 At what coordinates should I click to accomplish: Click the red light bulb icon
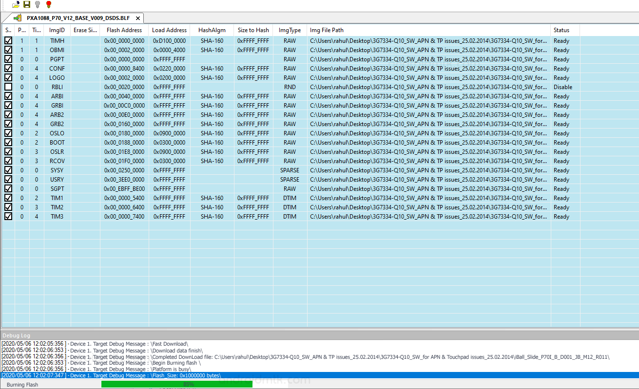click(x=48, y=4)
